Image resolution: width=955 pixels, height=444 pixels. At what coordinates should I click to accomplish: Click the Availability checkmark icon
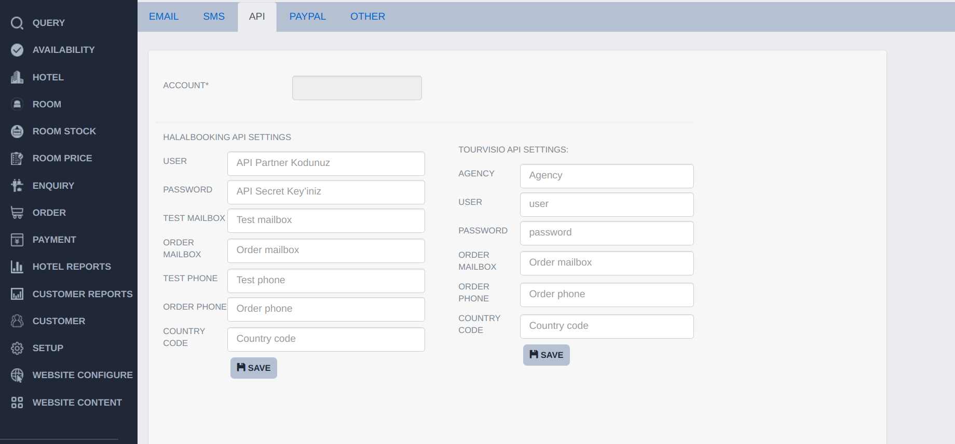[17, 50]
